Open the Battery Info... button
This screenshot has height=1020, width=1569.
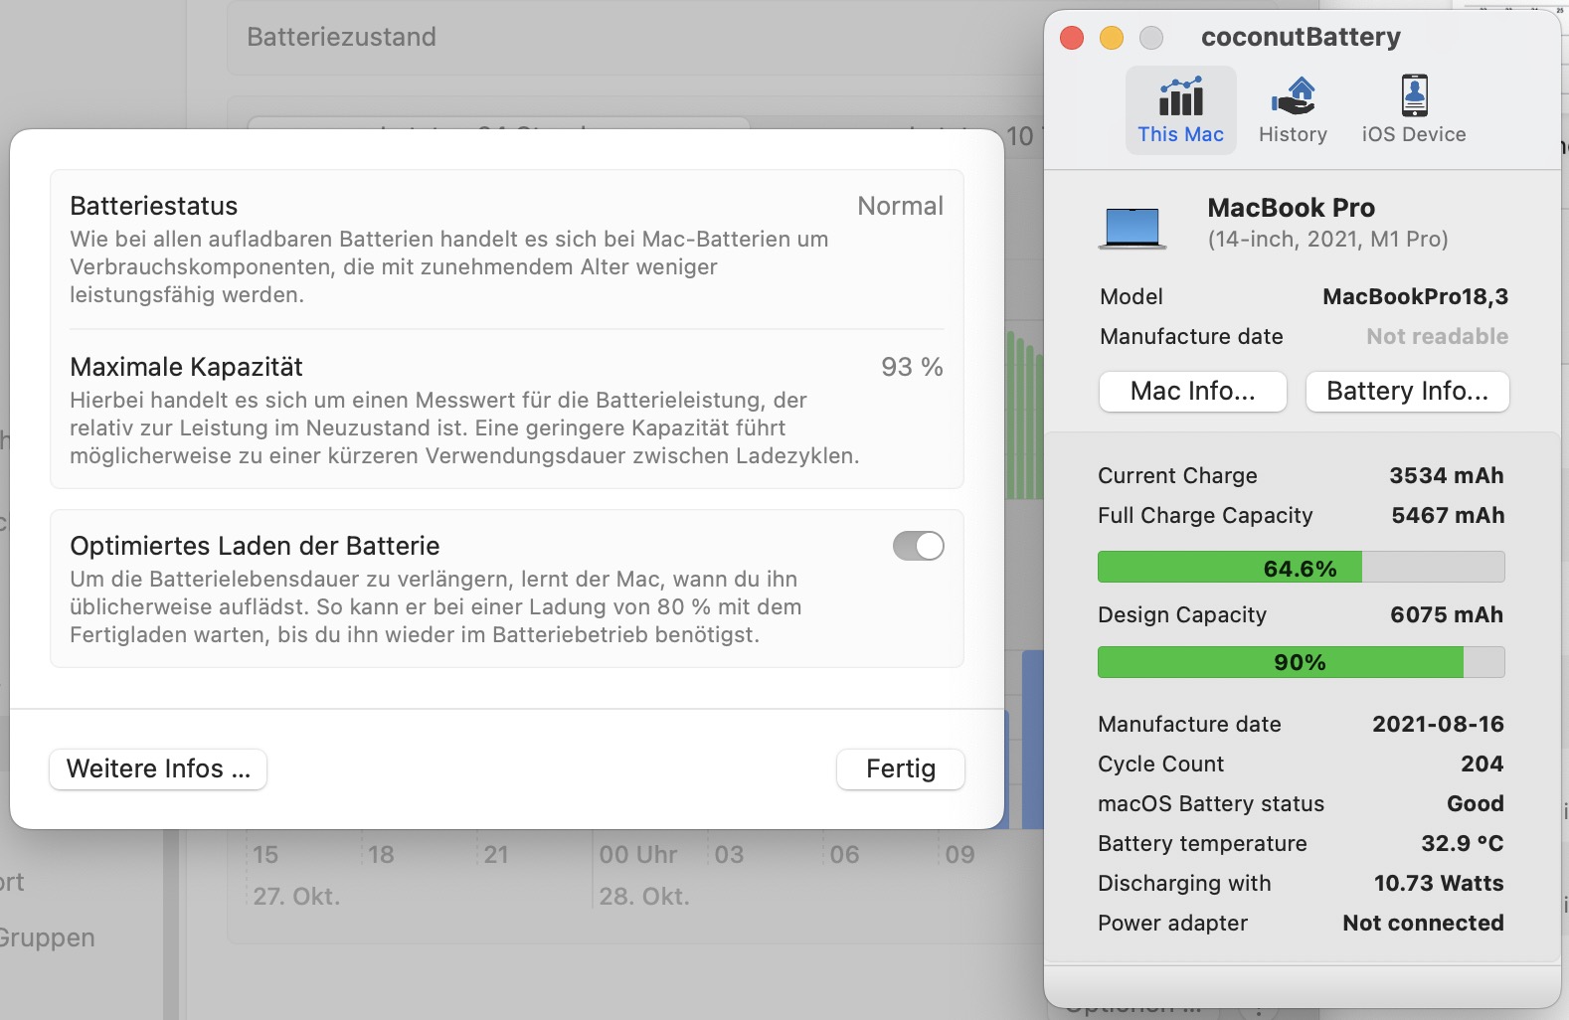click(x=1407, y=391)
